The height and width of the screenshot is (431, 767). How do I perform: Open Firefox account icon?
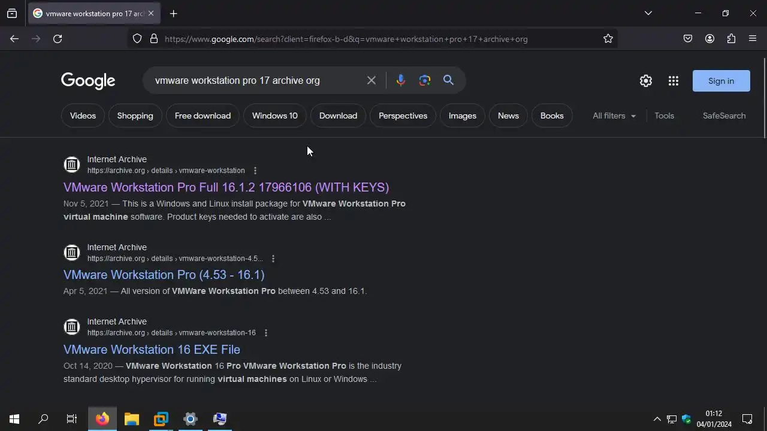(709, 39)
